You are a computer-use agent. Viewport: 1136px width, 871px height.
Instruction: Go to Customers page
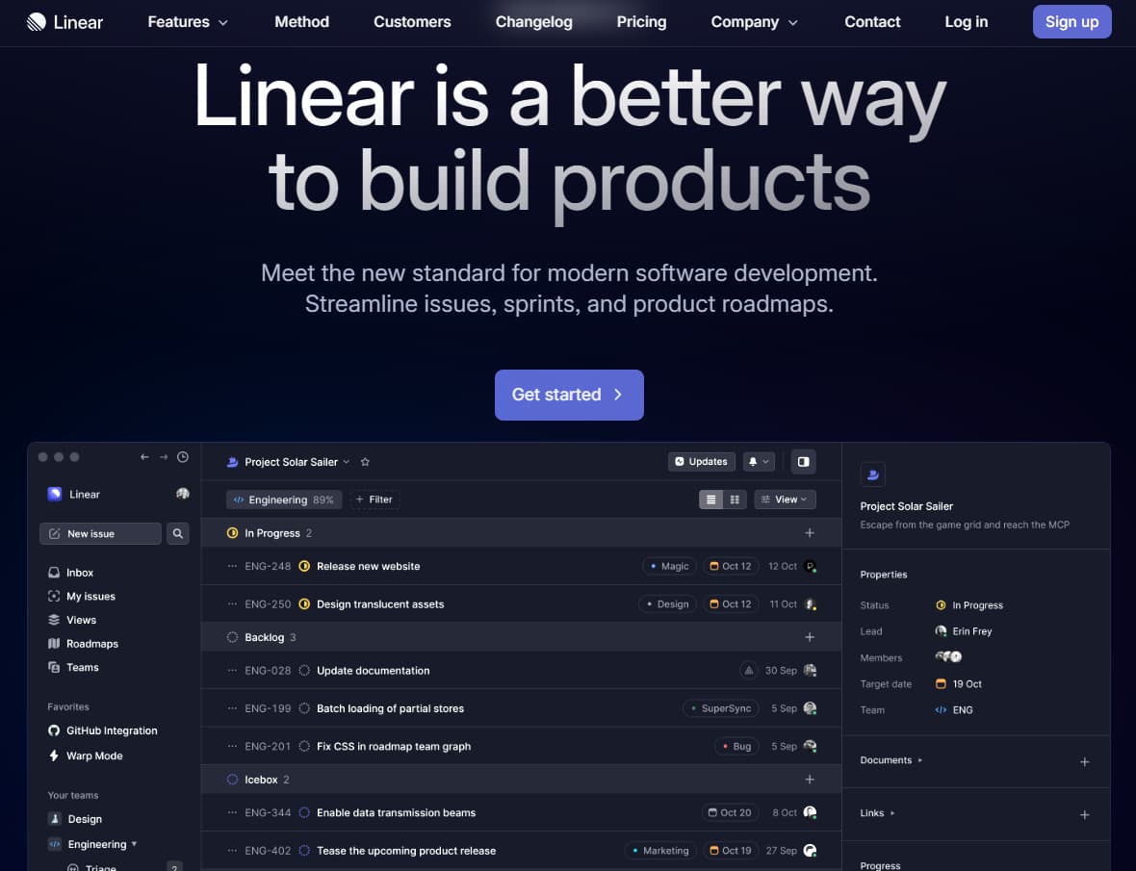[x=412, y=22]
